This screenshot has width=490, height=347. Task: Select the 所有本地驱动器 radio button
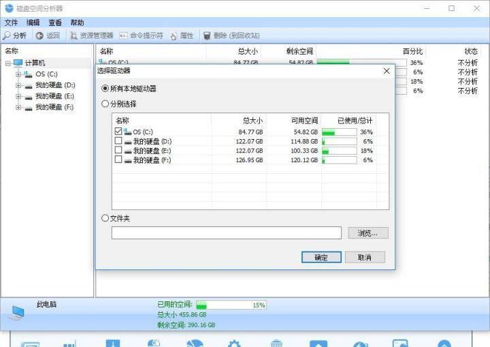coord(105,89)
